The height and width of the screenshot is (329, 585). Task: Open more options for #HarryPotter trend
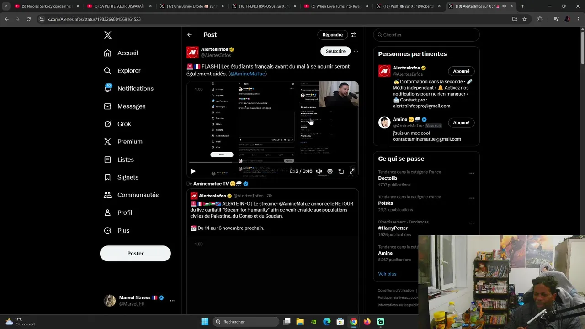[x=472, y=223]
